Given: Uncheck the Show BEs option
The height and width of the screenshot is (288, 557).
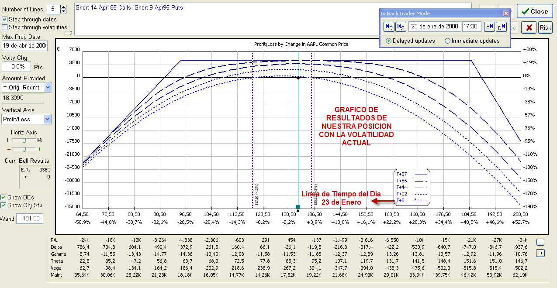Looking at the screenshot, I should 3,198.
